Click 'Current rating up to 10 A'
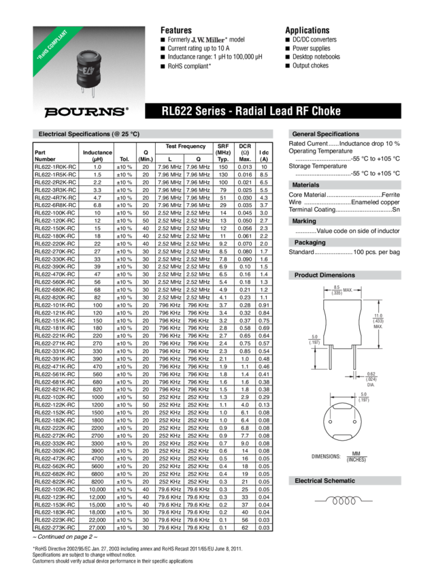 [x=199, y=48]
